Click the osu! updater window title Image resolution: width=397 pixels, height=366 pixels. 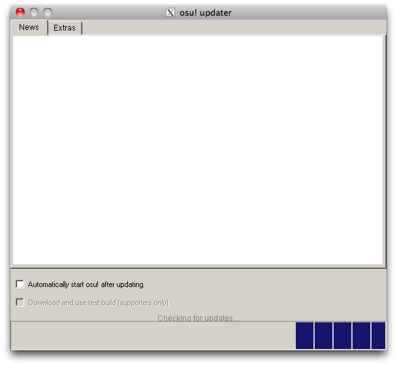205,12
